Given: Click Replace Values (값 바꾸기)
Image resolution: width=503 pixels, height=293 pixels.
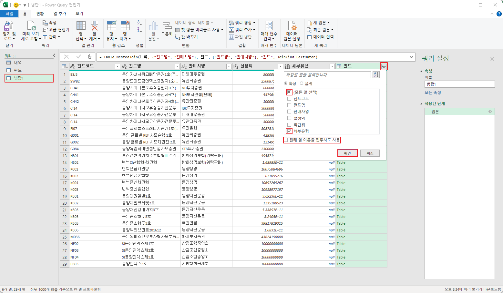Looking at the screenshot, I should [186, 37].
